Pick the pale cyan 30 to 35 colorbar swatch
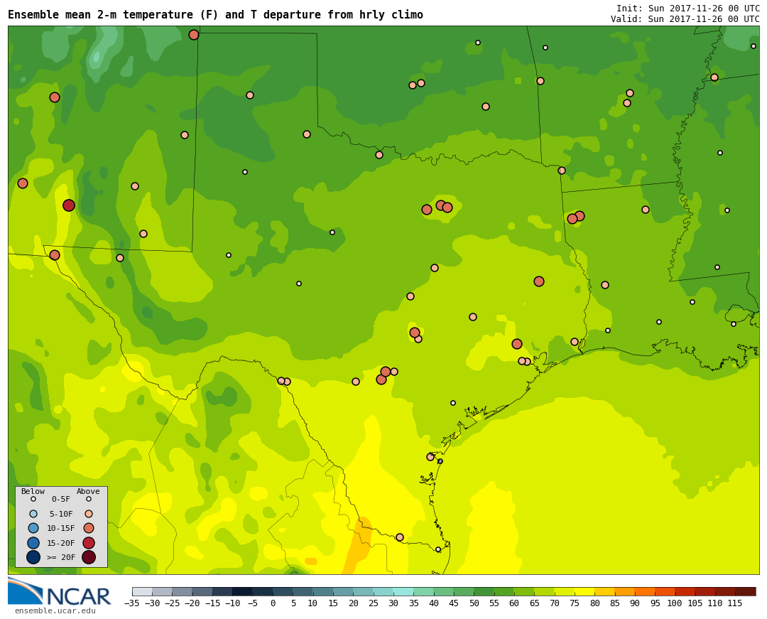 click(x=403, y=591)
